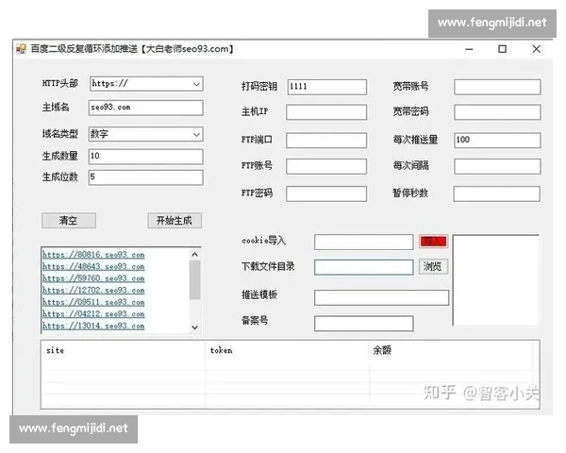
Task: Click the red cookie import button
Action: (x=433, y=241)
